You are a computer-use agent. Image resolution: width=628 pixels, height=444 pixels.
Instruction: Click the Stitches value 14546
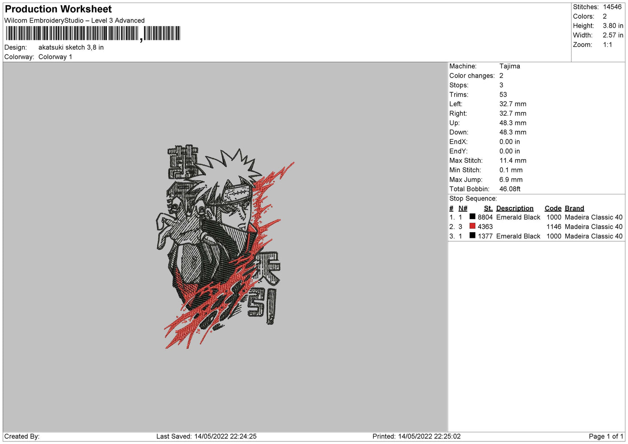point(612,7)
